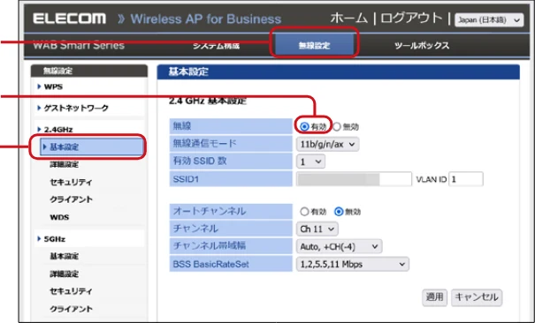Enable オートチャンネル with 有効 radio

tap(304, 212)
